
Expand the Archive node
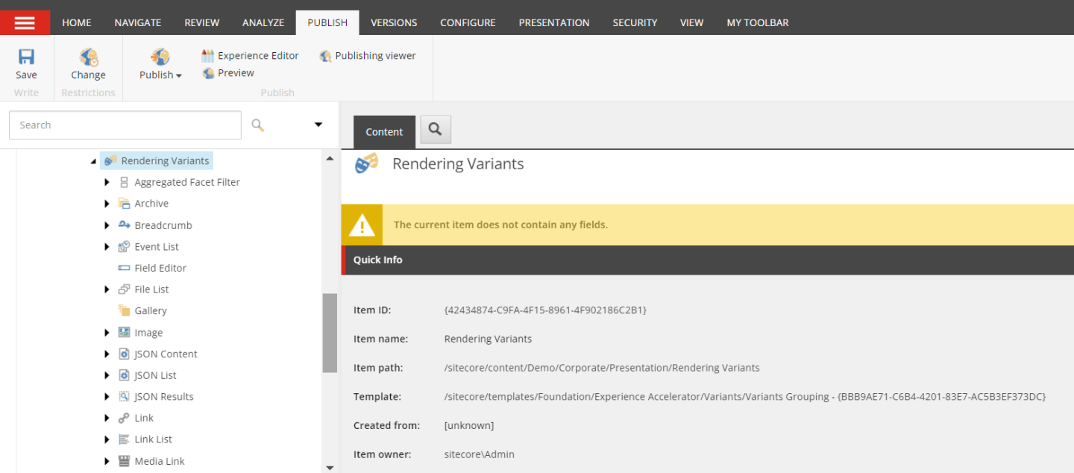point(107,204)
